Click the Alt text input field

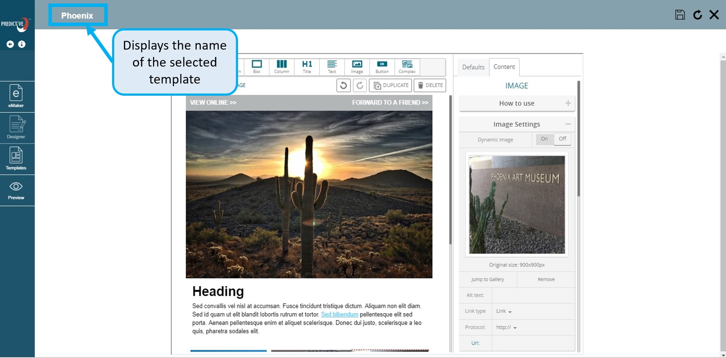[533, 295]
